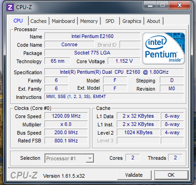Switch to the CPU tab

point(18,21)
